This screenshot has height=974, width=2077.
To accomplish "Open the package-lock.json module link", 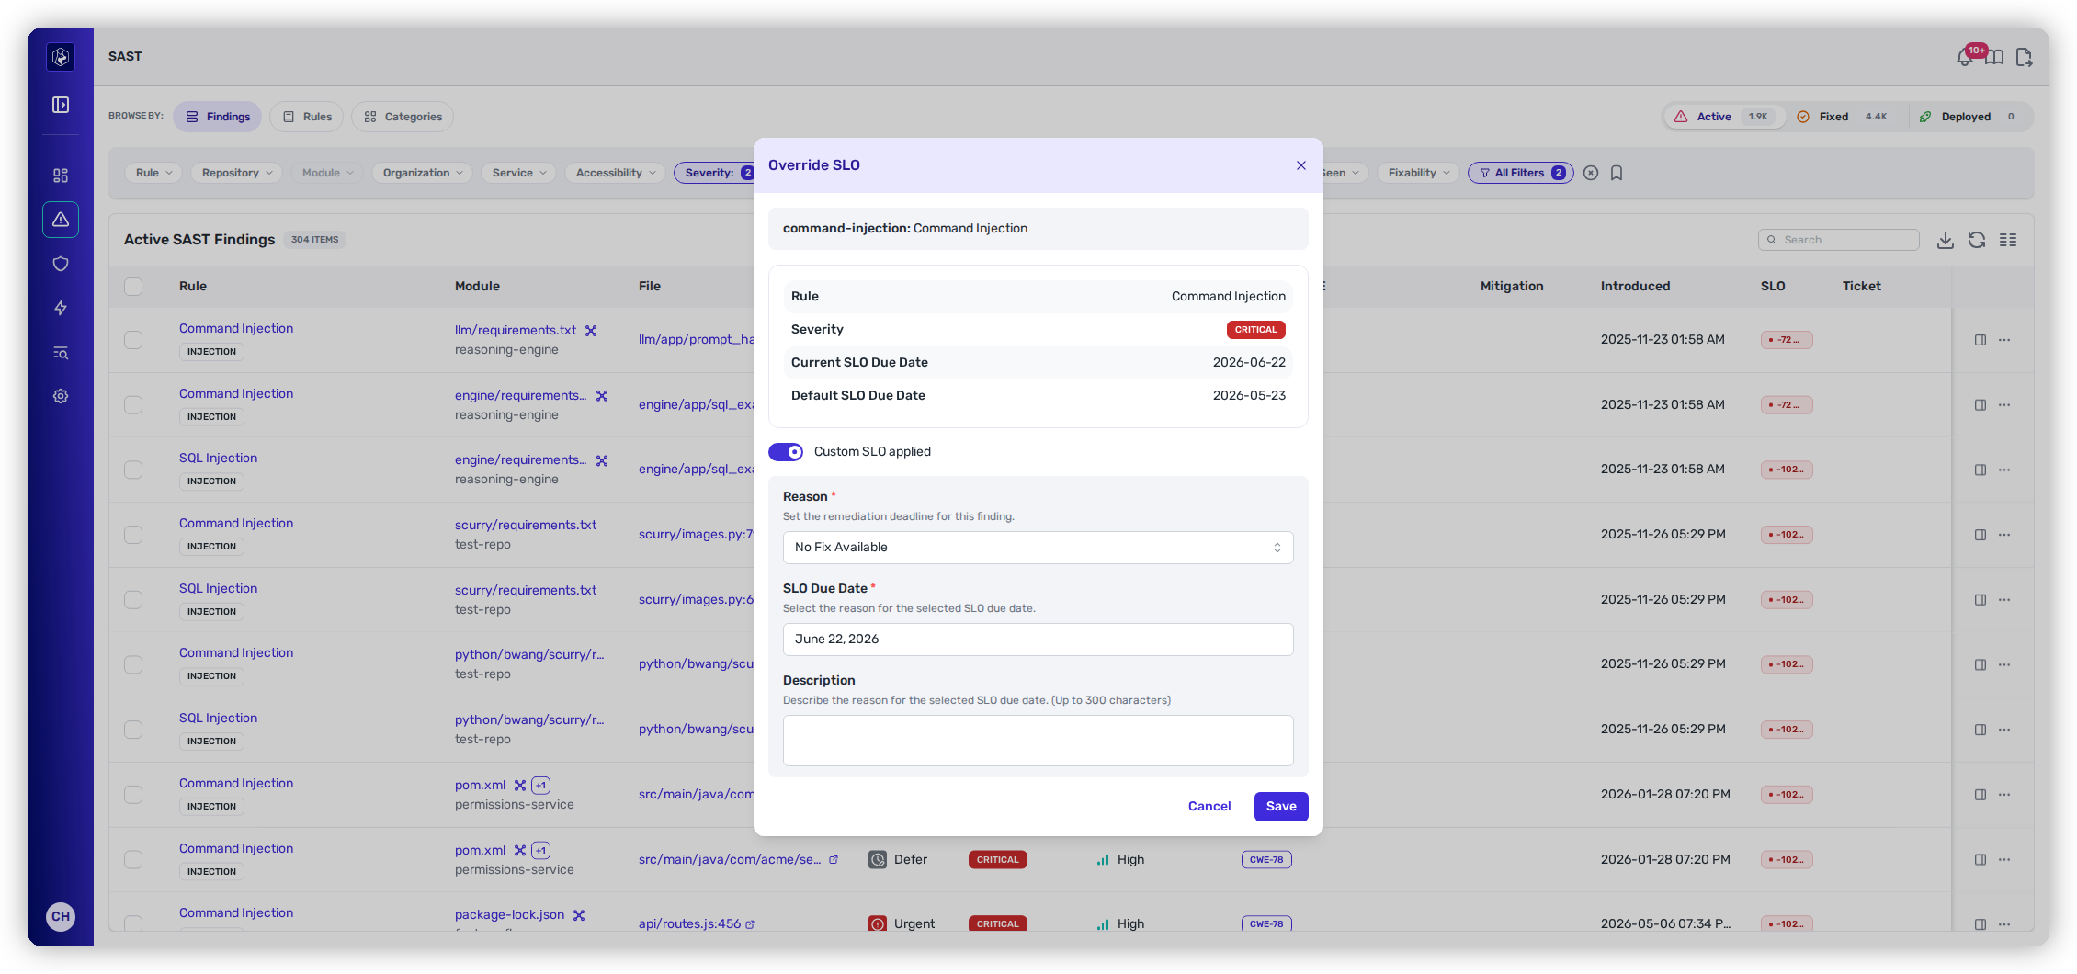I will 509,915.
